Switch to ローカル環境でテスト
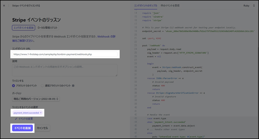 coord(47,28)
